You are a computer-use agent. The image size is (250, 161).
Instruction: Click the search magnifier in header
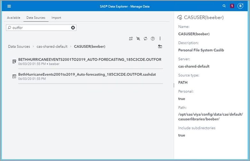[x=224, y=6]
